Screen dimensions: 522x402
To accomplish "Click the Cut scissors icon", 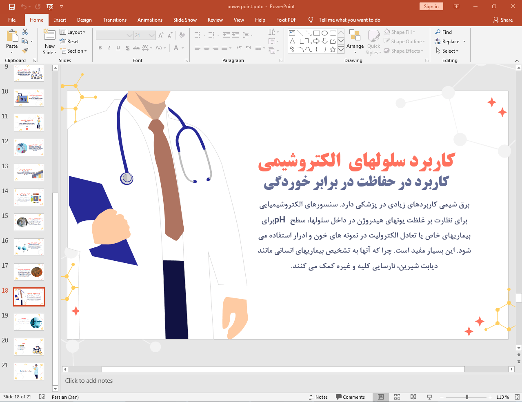I will tap(25, 32).
